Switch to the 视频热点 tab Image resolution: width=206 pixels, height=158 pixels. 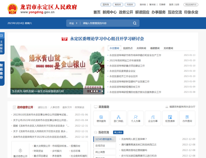[128, 48]
